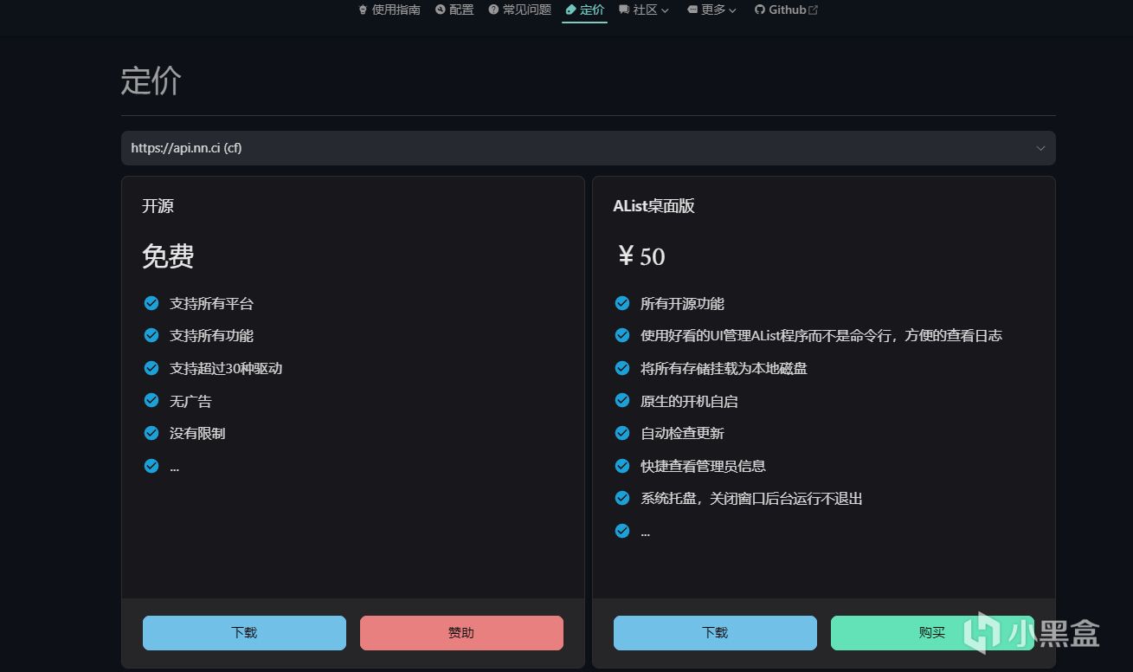Click the text 系统托盘，关闭窗口后台运行不退出
This screenshot has height=672, width=1133.
pos(751,499)
